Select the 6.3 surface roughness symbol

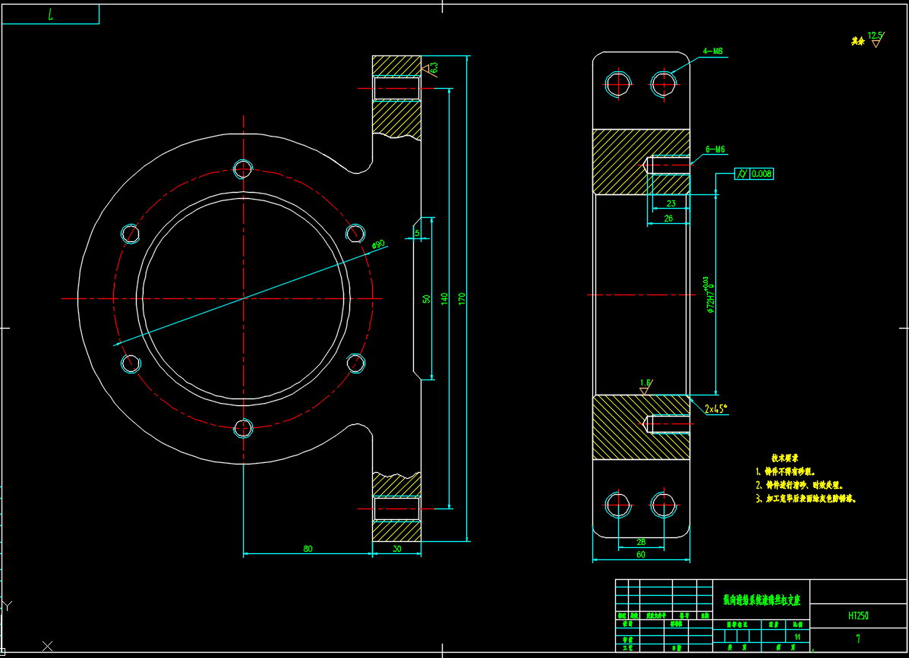tap(430, 68)
